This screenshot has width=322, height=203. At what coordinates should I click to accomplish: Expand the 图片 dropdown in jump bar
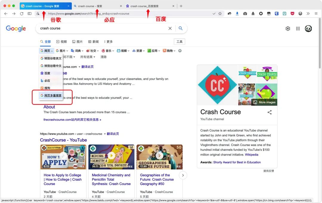pos(62,51)
